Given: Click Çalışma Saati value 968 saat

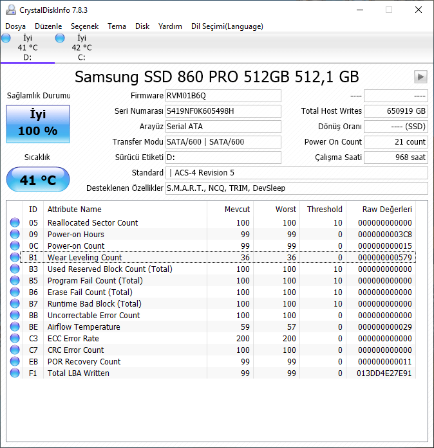Looking at the screenshot, I should pyautogui.click(x=396, y=157).
